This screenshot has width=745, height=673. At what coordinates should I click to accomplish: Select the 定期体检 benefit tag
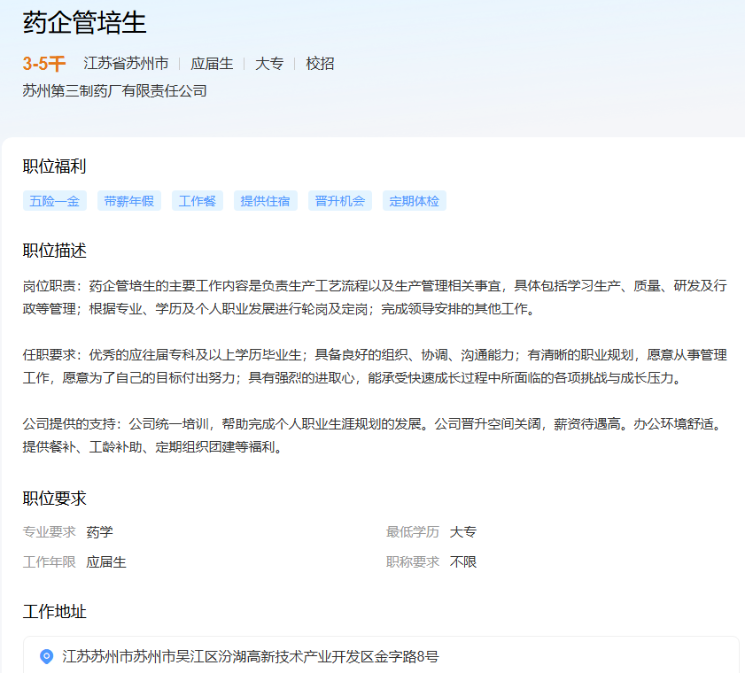coord(415,201)
